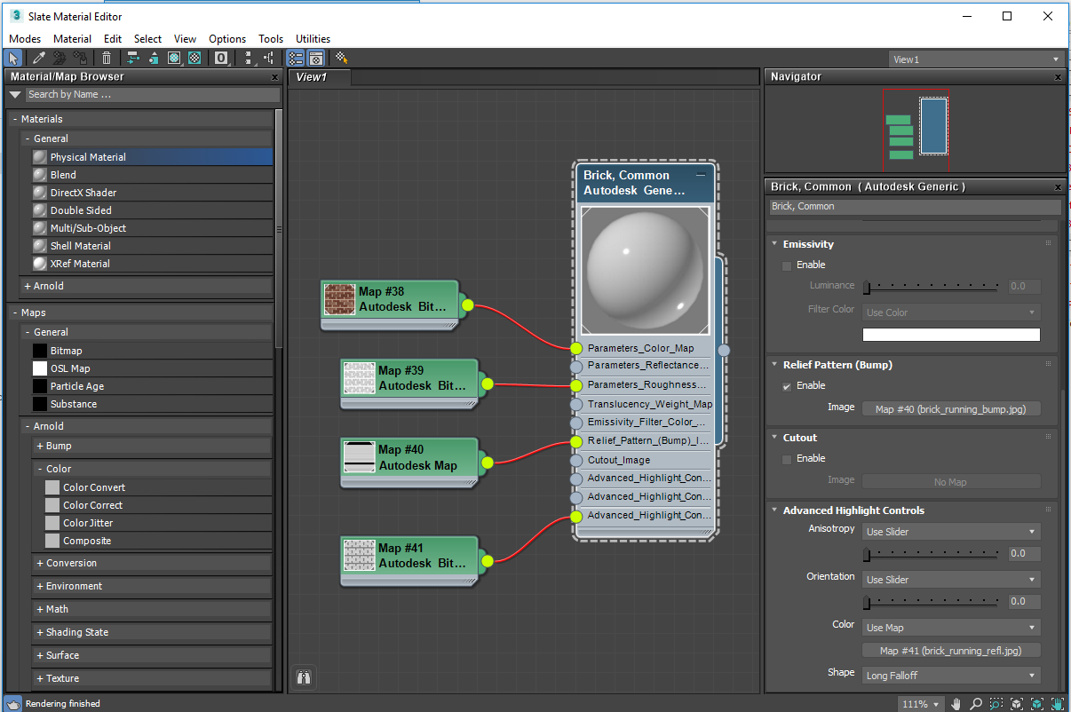Open the Modes menu

coord(25,39)
